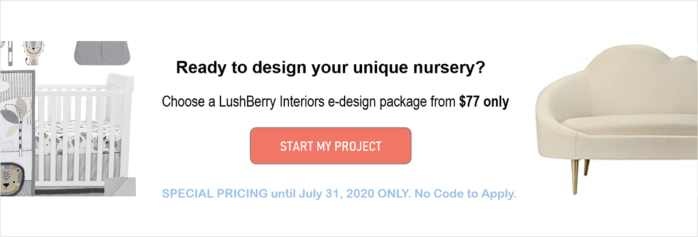Click the lion face pillow
698x237 pixels.
(x=16, y=178)
